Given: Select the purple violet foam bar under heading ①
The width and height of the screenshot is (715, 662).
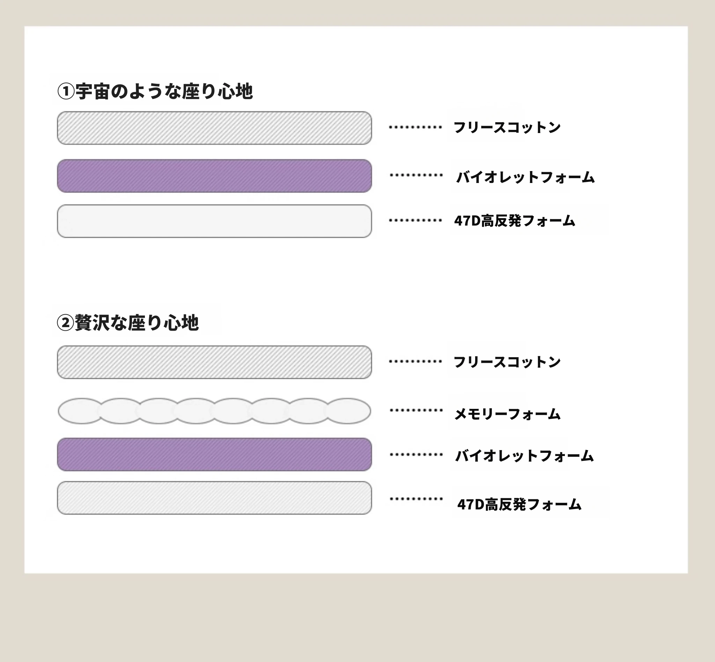Looking at the screenshot, I should [214, 176].
